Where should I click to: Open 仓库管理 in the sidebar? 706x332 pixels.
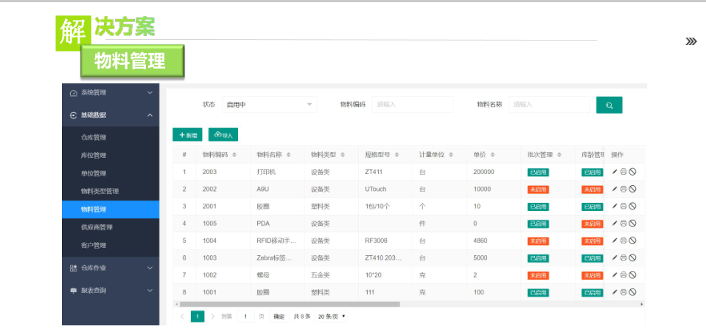[x=111, y=137]
